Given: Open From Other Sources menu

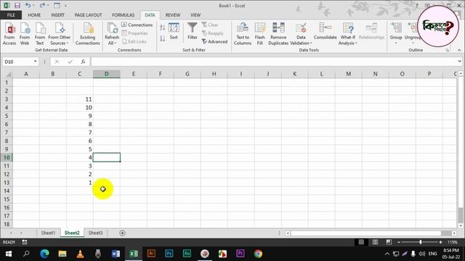Looking at the screenshot, I should tap(60, 34).
